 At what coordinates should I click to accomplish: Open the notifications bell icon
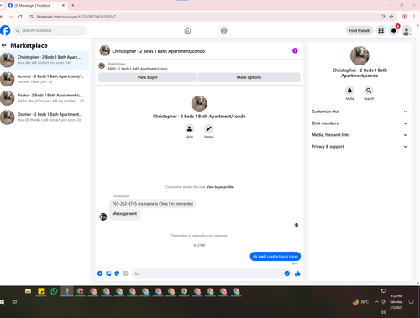[394, 30]
